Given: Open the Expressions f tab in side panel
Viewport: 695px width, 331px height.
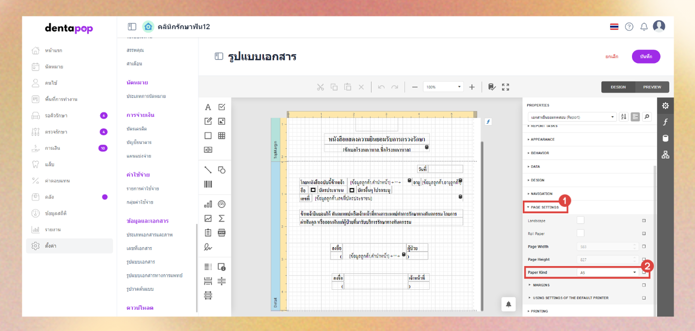Looking at the screenshot, I should coord(665,122).
